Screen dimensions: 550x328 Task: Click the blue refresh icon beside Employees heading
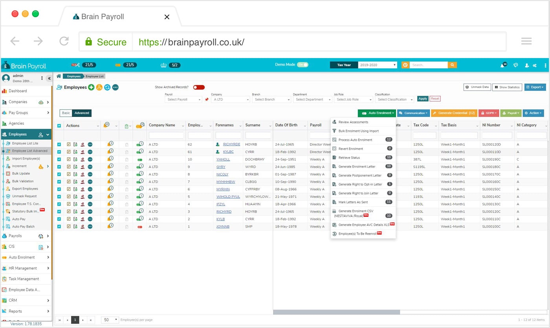tap(107, 87)
